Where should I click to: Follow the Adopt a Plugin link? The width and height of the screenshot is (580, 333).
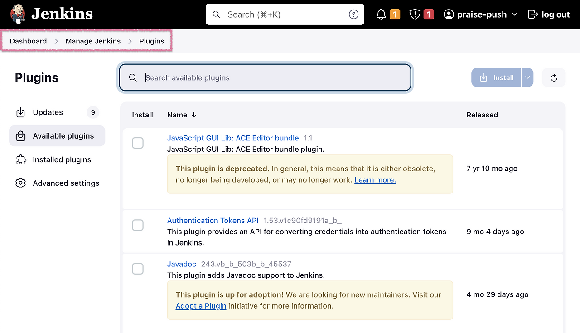tap(201, 306)
